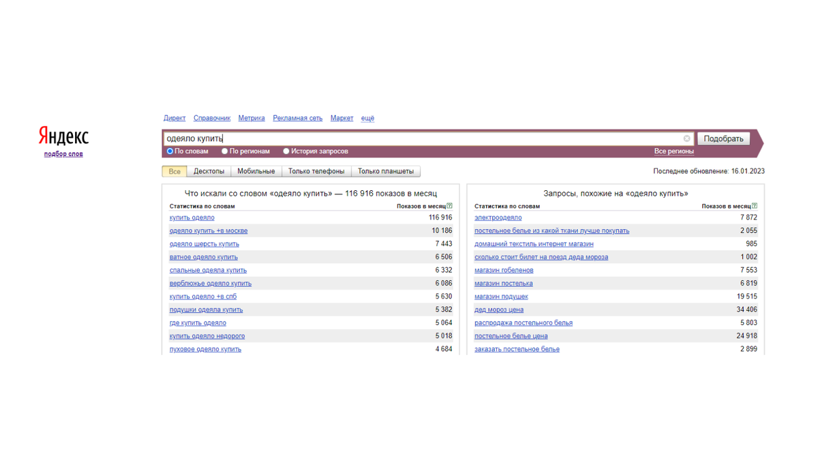The width and height of the screenshot is (818, 469).
Task: Open 'магазин постелька' link
Action: click(x=504, y=283)
